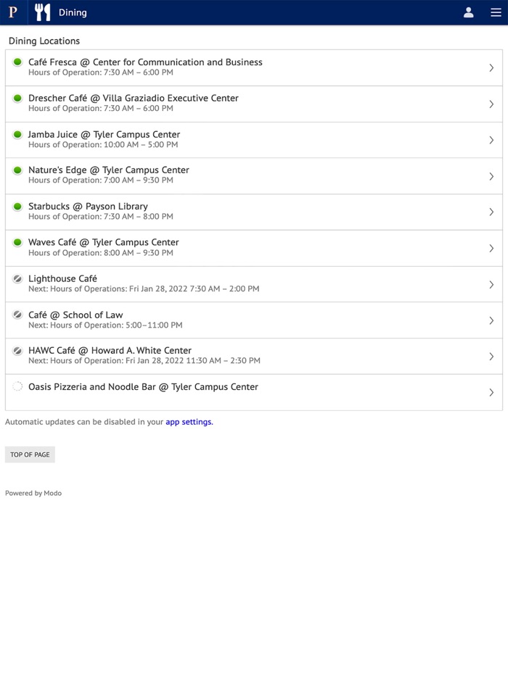Expand the Oasis Pizzeria row chevron
This screenshot has width=508, height=677.
click(491, 392)
